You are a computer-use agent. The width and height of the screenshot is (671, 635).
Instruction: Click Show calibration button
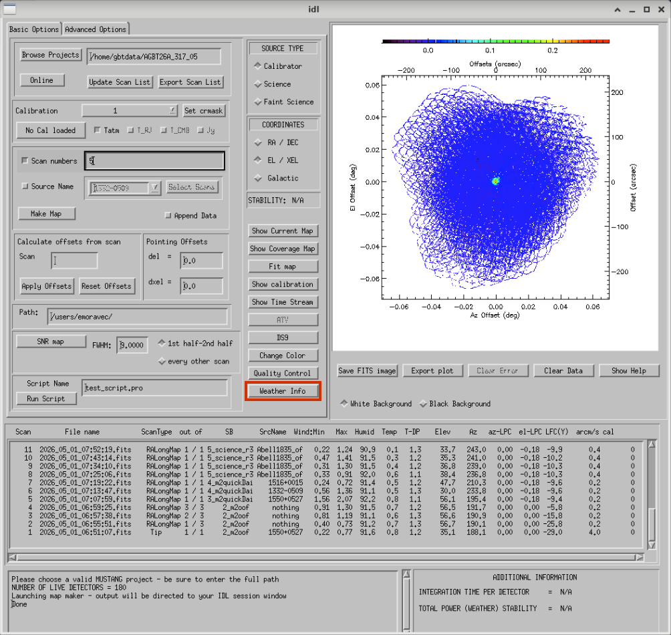tap(283, 284)
